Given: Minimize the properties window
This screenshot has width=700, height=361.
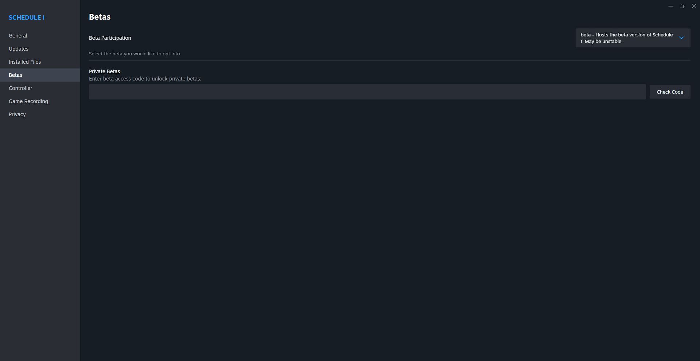Looking at the screenshot, I should pyautogui.click(x=670, y=6).
